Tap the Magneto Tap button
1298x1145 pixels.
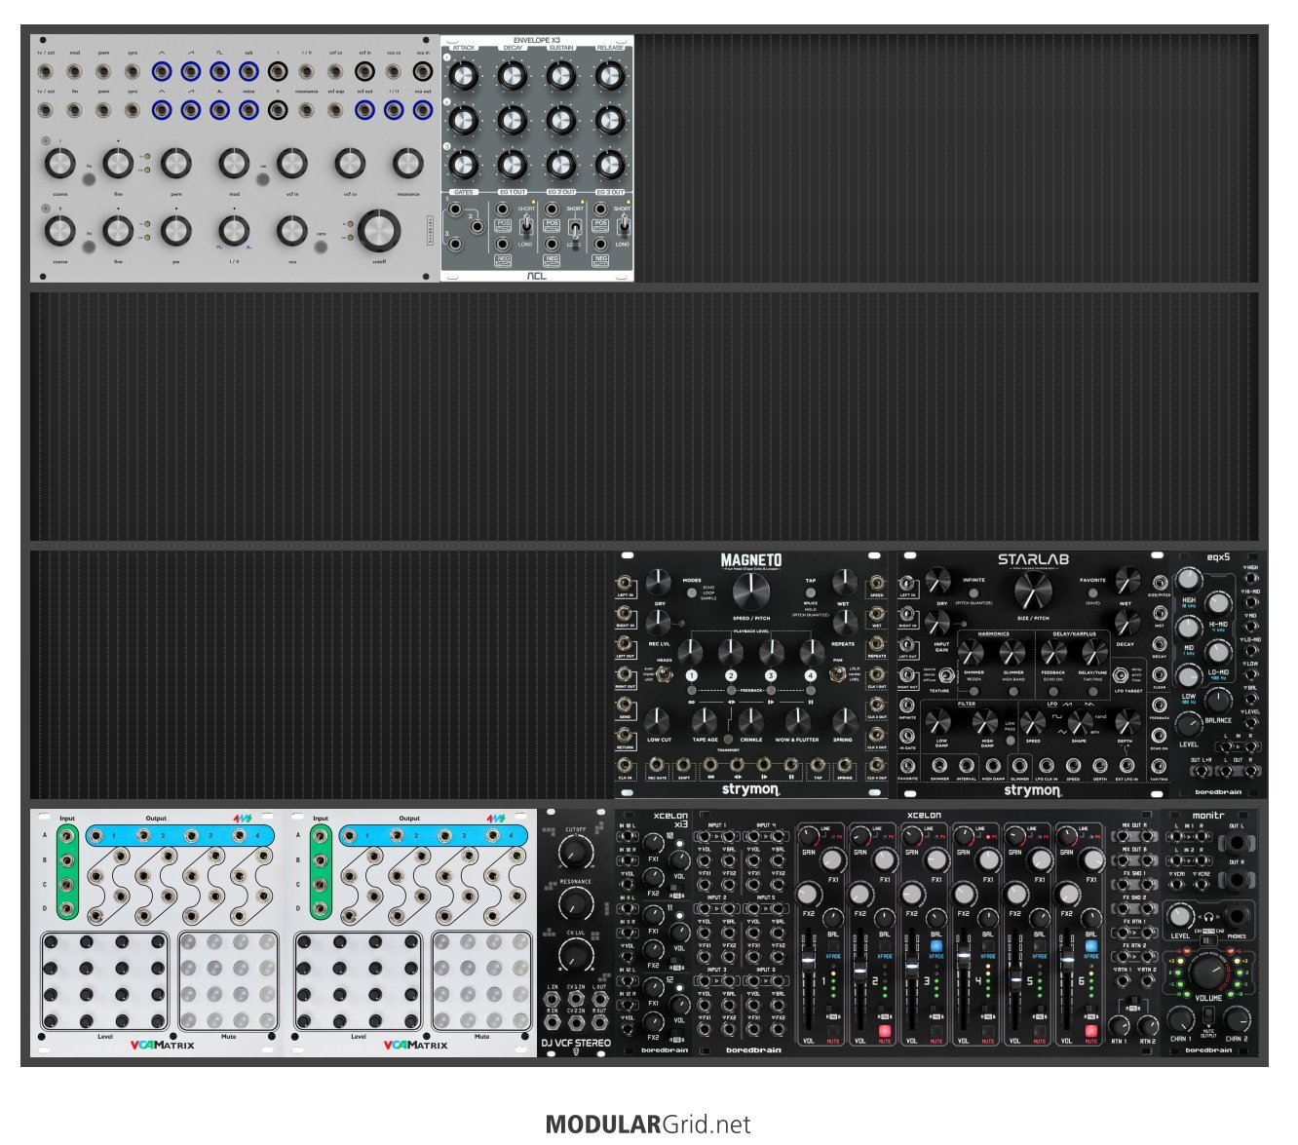click(x=811, y=592)
